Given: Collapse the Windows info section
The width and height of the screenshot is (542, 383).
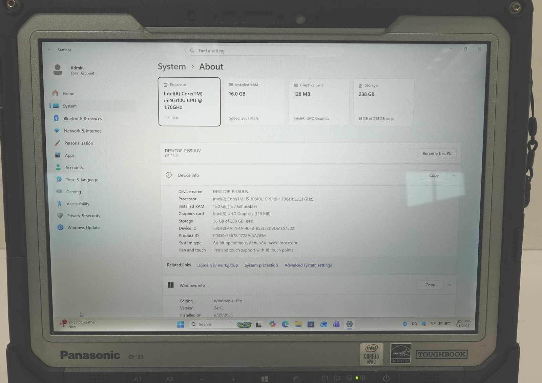Looking at the screenshot, I should [x=449, y=285].
